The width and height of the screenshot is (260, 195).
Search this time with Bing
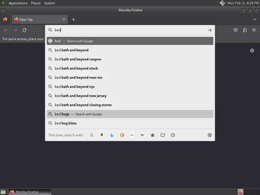pyautogui.click(x=112, y=135)
